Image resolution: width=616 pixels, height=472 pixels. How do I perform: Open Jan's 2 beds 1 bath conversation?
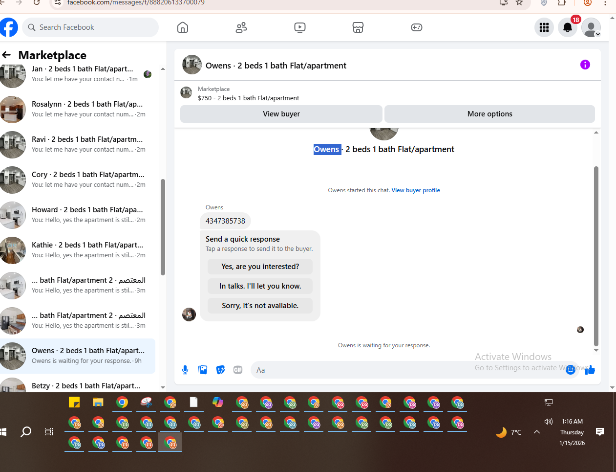78,74
